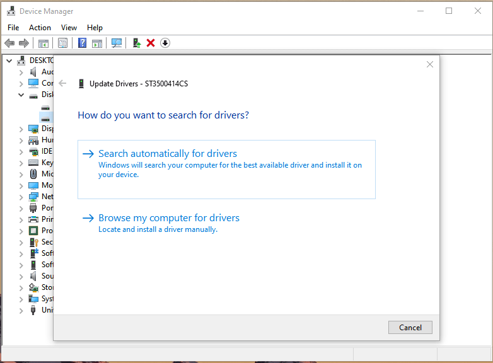This screenshot has height=363, width=493.
Task: Expand the Universal Serial Bus node
Action: 21,311
